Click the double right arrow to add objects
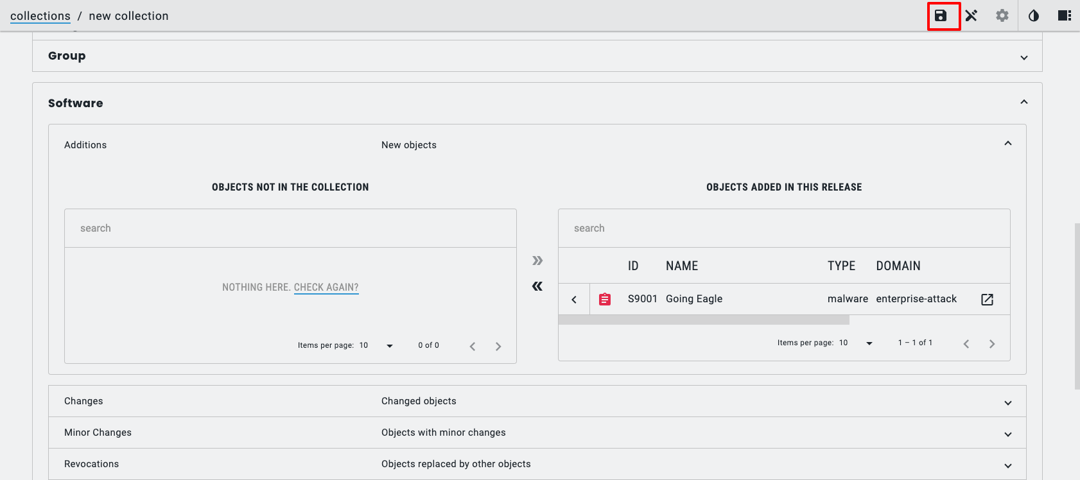The width and height of the screenshot is (1080, 480). click(x=537, y=261)
